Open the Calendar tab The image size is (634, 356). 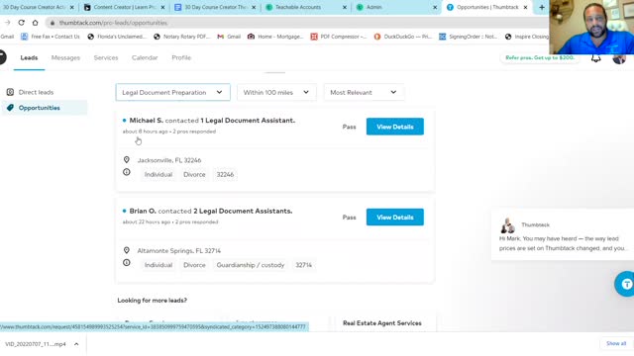[x=145, y=57]
